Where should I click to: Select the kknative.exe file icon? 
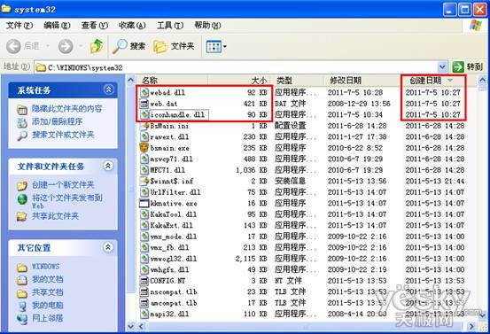[144, 204]
